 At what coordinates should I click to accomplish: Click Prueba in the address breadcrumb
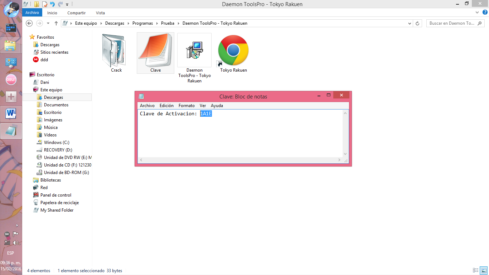[168, 23]
